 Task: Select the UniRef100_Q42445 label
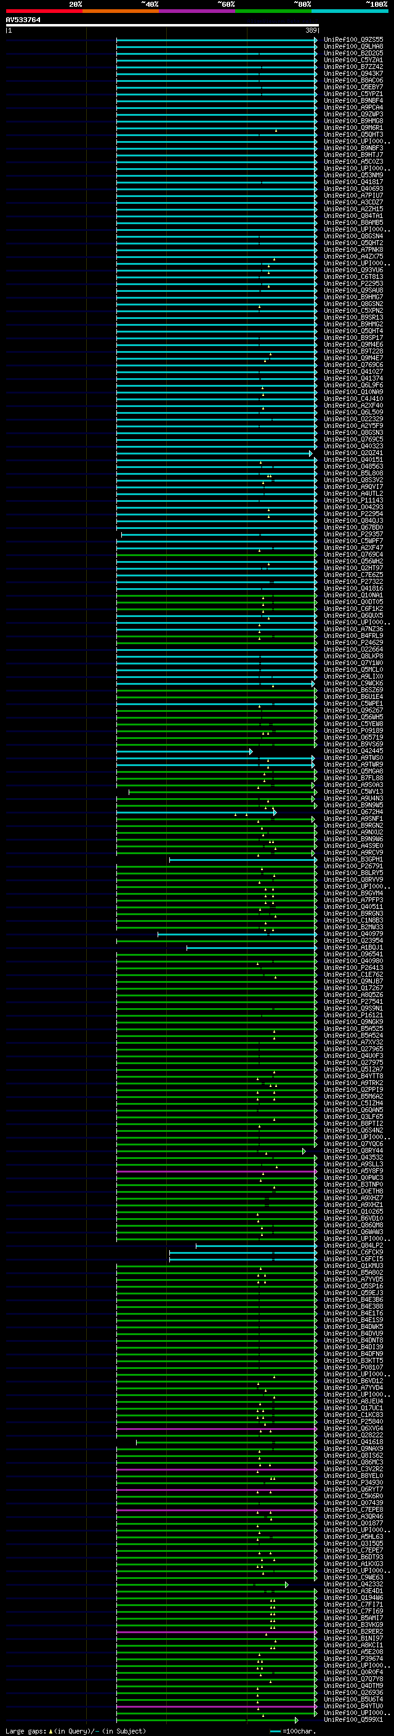coord(353,751)
